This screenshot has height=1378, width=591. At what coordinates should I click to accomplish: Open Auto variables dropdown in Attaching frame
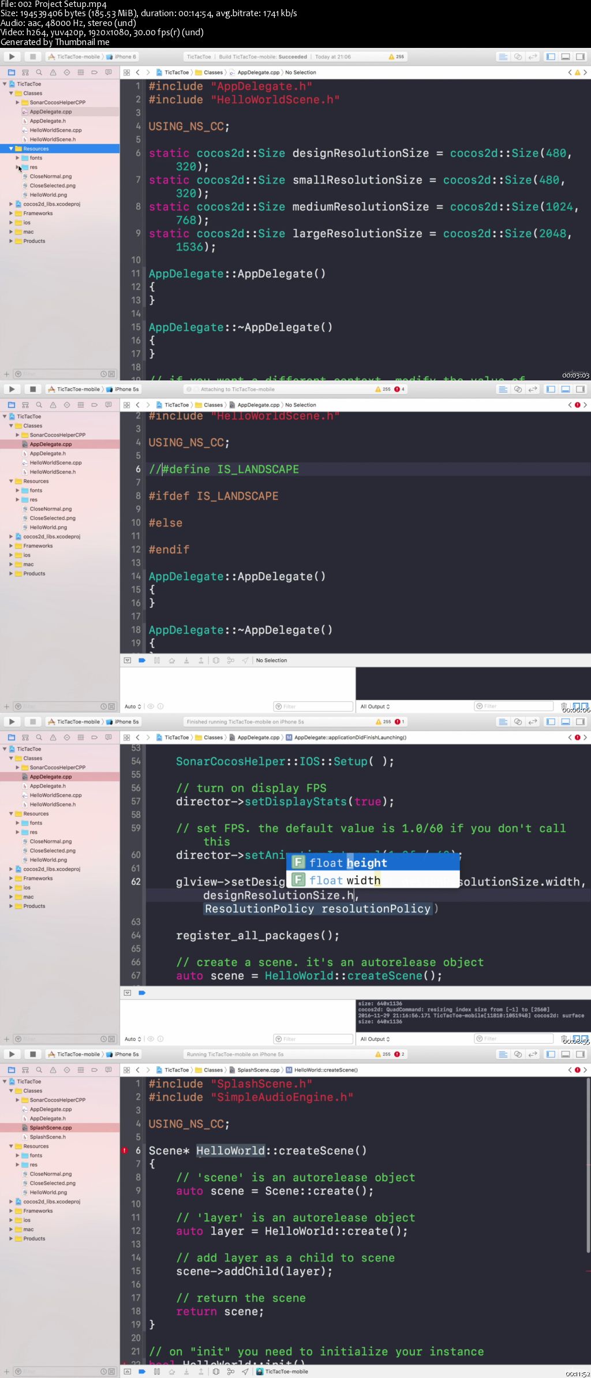click(133, 706)
